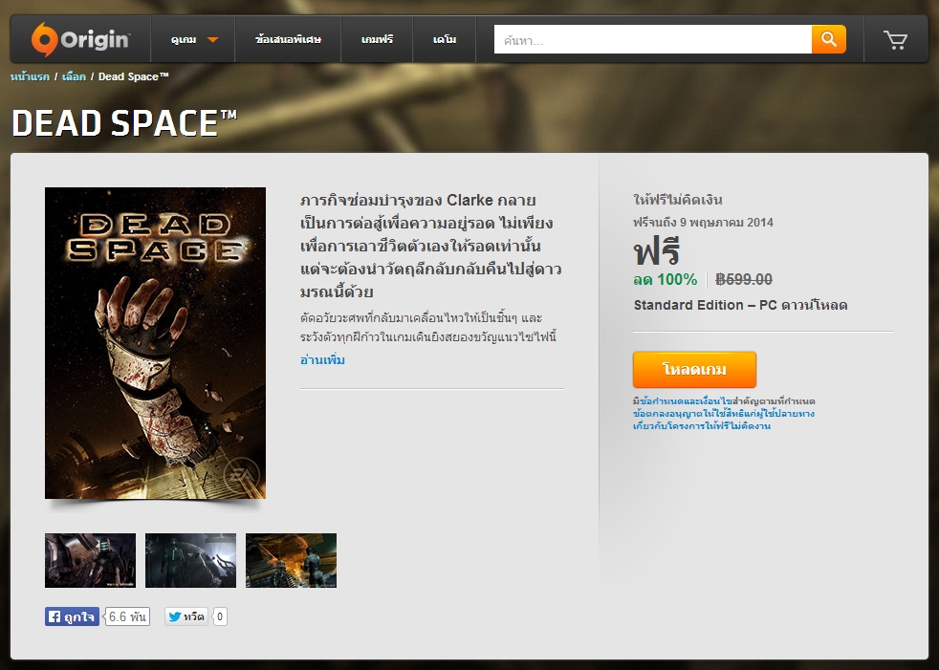Click the orange search magnifier button

tap(829, 39)
